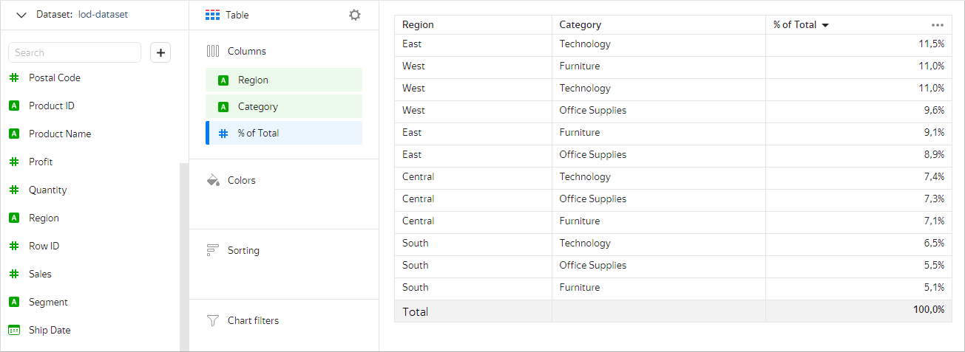Image resolution: width=965 pixels, height=352 pixels.
Task: Click the 100,0% total value
Action: 929,310
